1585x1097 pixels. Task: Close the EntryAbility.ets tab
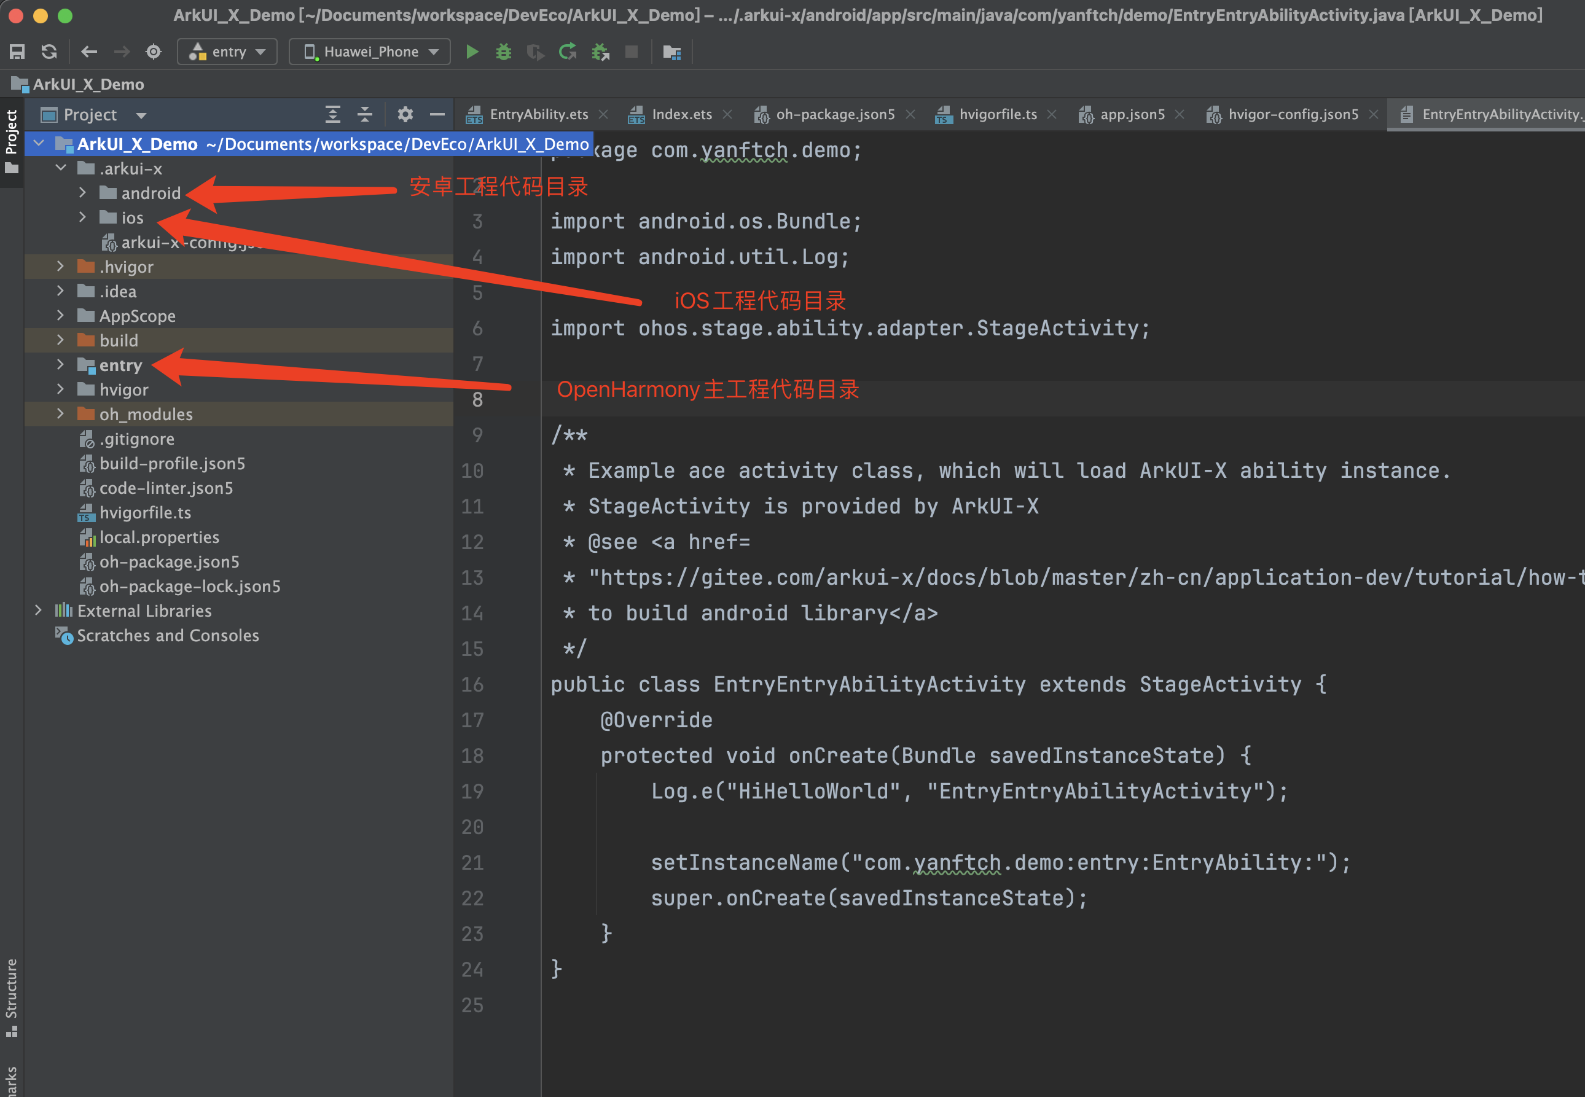[x=603, y=114]
